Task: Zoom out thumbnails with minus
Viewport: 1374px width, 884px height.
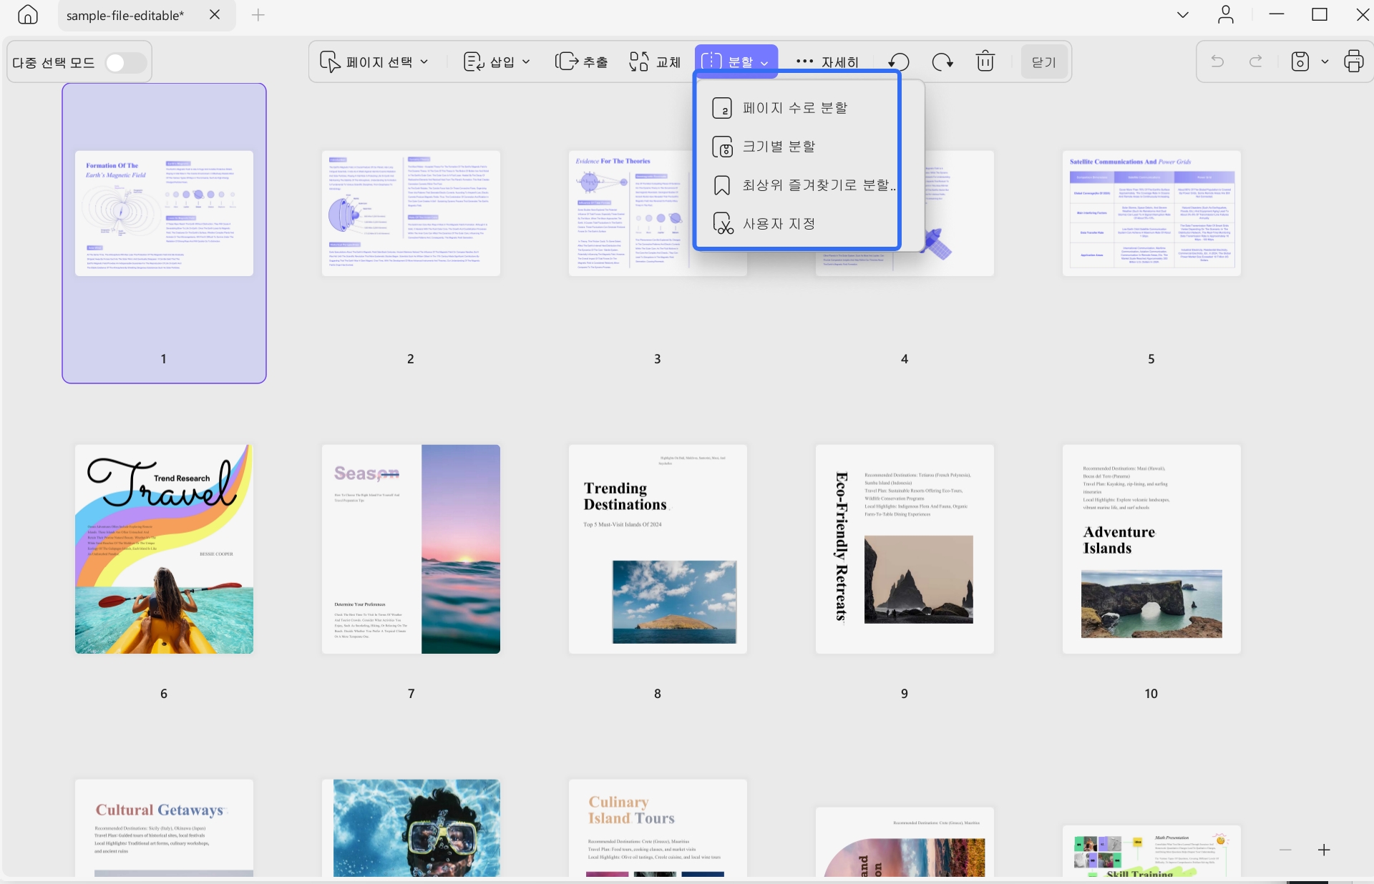Action: (1285, 850)
